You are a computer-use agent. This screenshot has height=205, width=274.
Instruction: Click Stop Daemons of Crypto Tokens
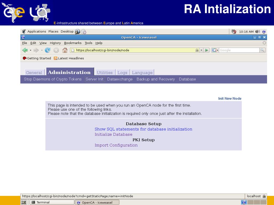pyautogui.click(x=53, y=79)
